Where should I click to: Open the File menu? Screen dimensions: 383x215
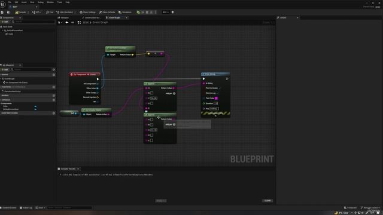click(x=10, y=2)
